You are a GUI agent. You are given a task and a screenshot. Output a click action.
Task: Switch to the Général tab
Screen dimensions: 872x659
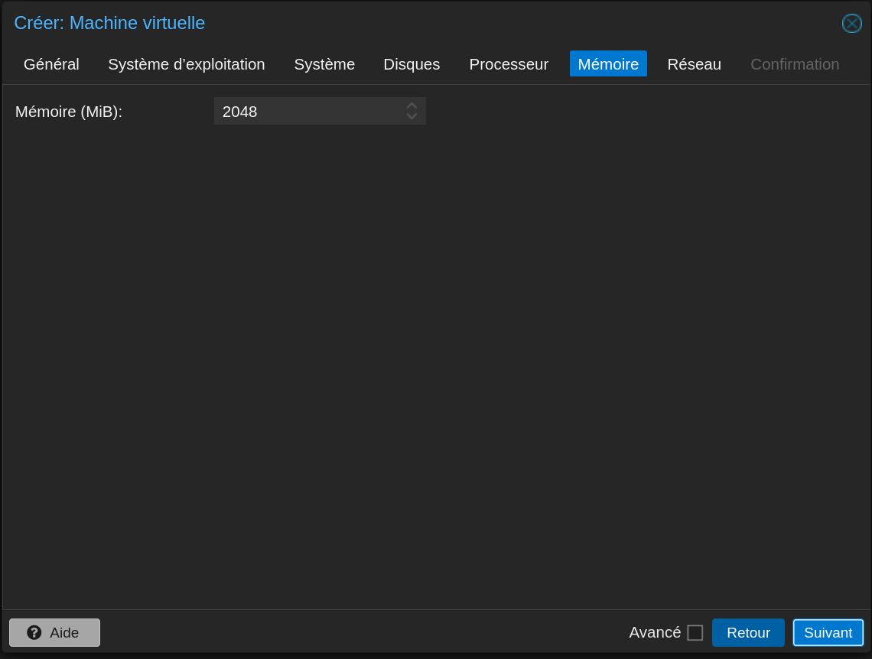pos(51,64)
